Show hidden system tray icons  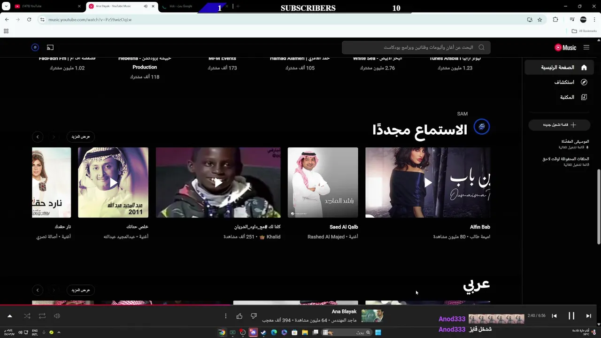(59, 332)
